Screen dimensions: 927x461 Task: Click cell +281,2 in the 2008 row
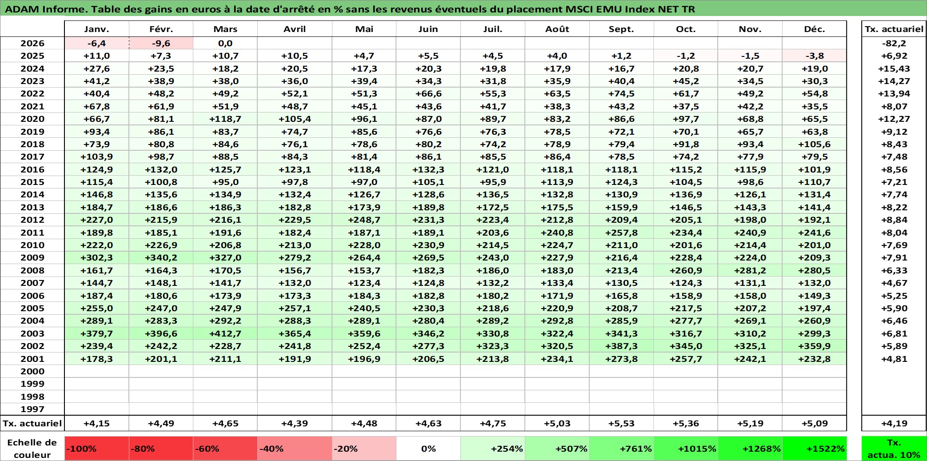click(x=750, y=270)
